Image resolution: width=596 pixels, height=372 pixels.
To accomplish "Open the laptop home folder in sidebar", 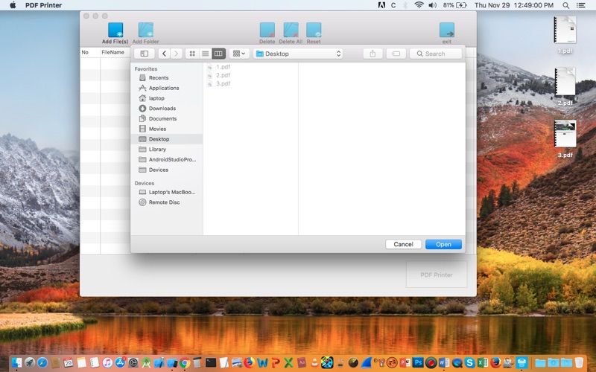I will click(x=166, y=98).
